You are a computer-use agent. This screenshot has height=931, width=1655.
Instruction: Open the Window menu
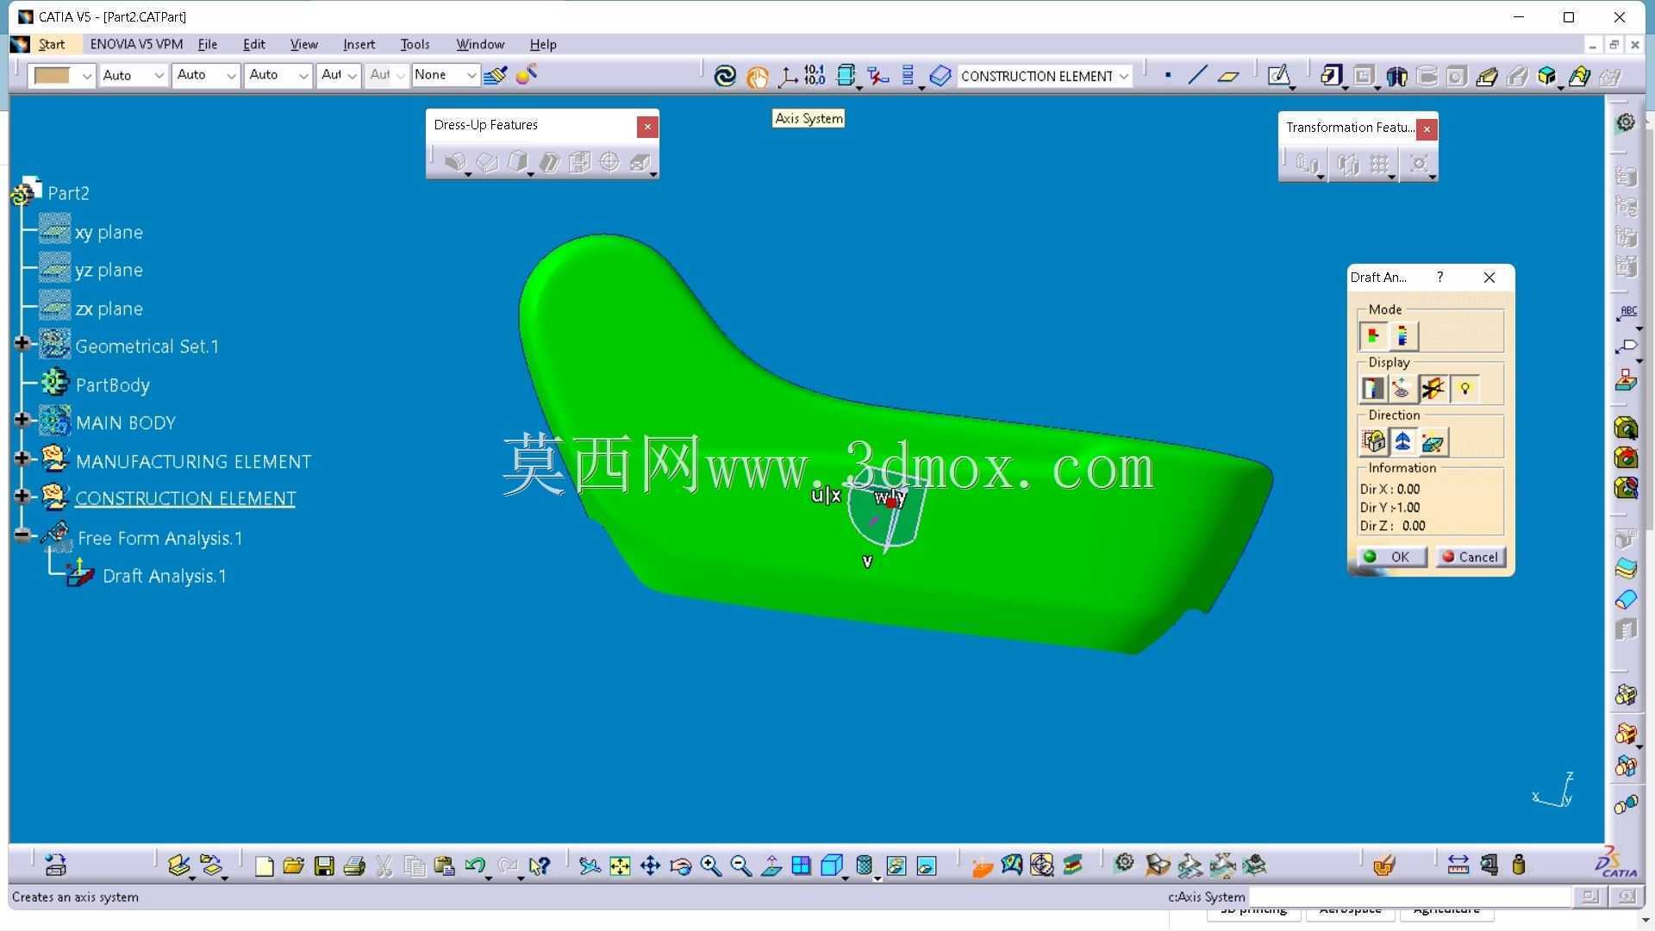pyautogui.click(x=480, y=44)
